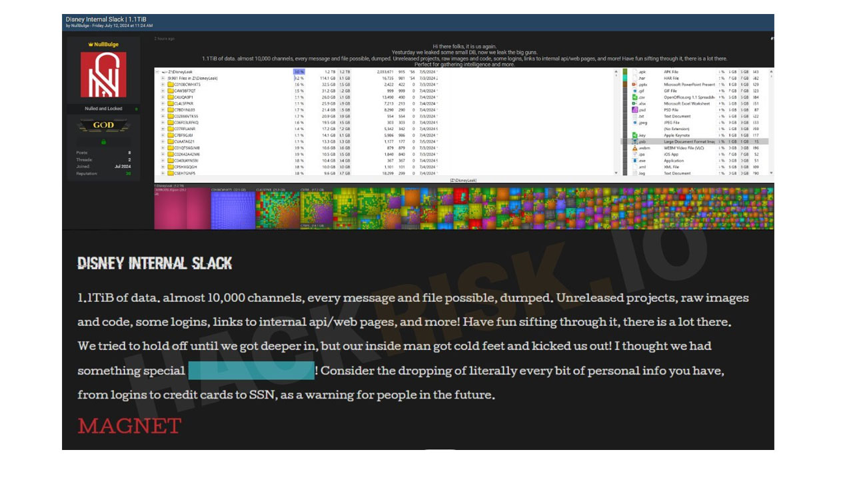
Task: Click the Z:\DisneyLeak drive icon
Action: (x=165, y=71)
